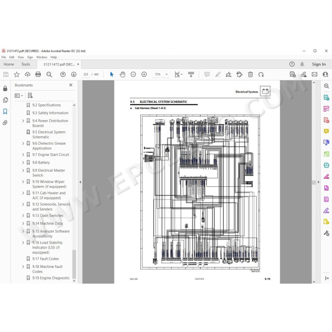The image size is (332, 332).
Task: Open the attachments paperclip panel
Action: [5, 122]
